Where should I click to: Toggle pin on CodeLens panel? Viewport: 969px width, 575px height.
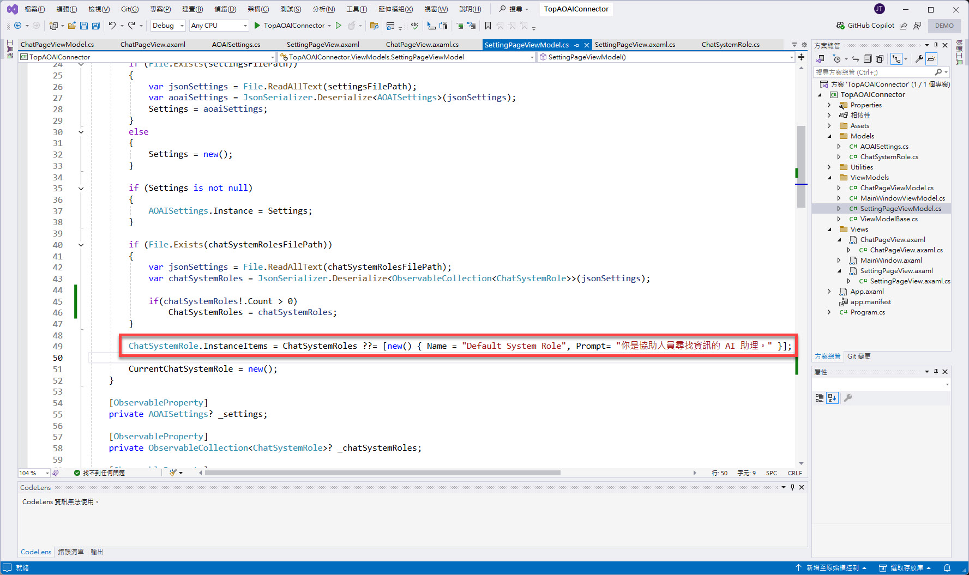tap(792, 487)
